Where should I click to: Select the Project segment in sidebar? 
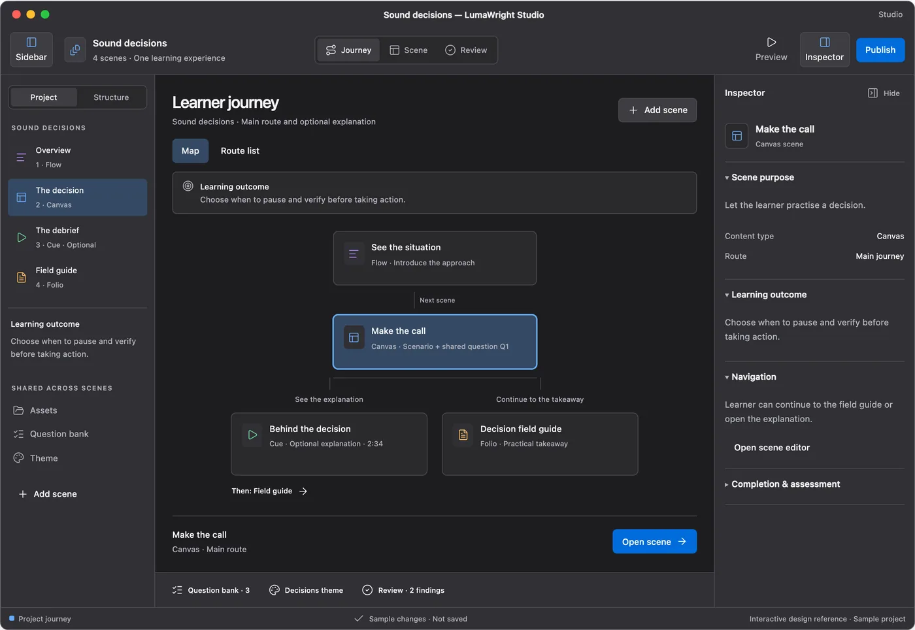(x=44, y=97)
